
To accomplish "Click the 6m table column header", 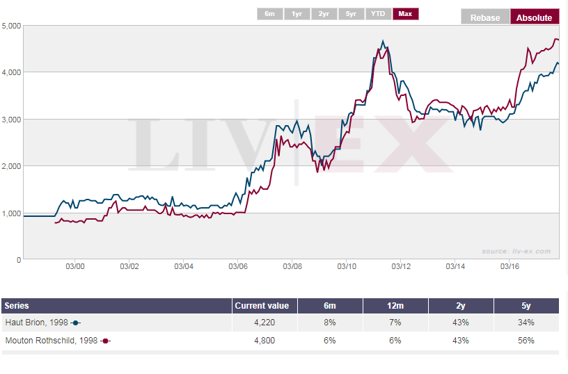I will click(330, 306).
